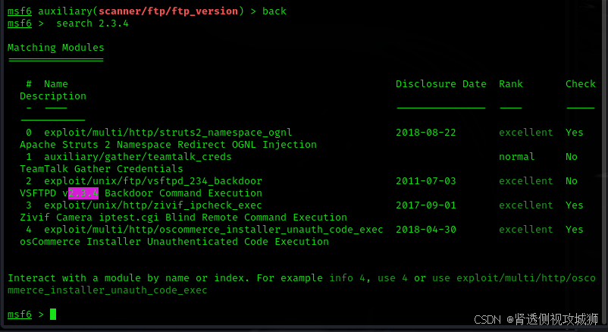Click the Rank column header
This screenshot has height=332, width=608.
511,84
